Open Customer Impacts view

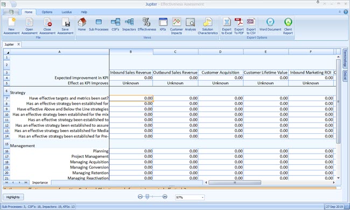[x=176, y=26]
